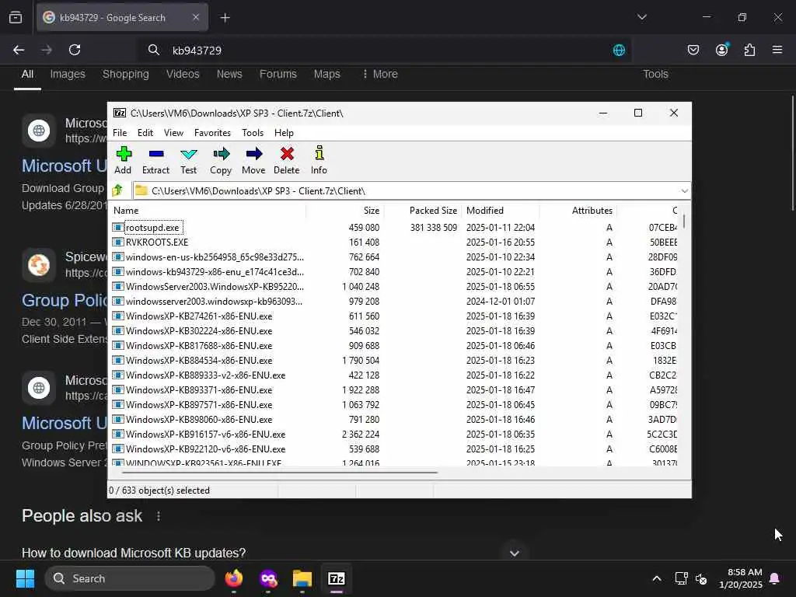Show hidden system tray icons

[x=656, y=578]
